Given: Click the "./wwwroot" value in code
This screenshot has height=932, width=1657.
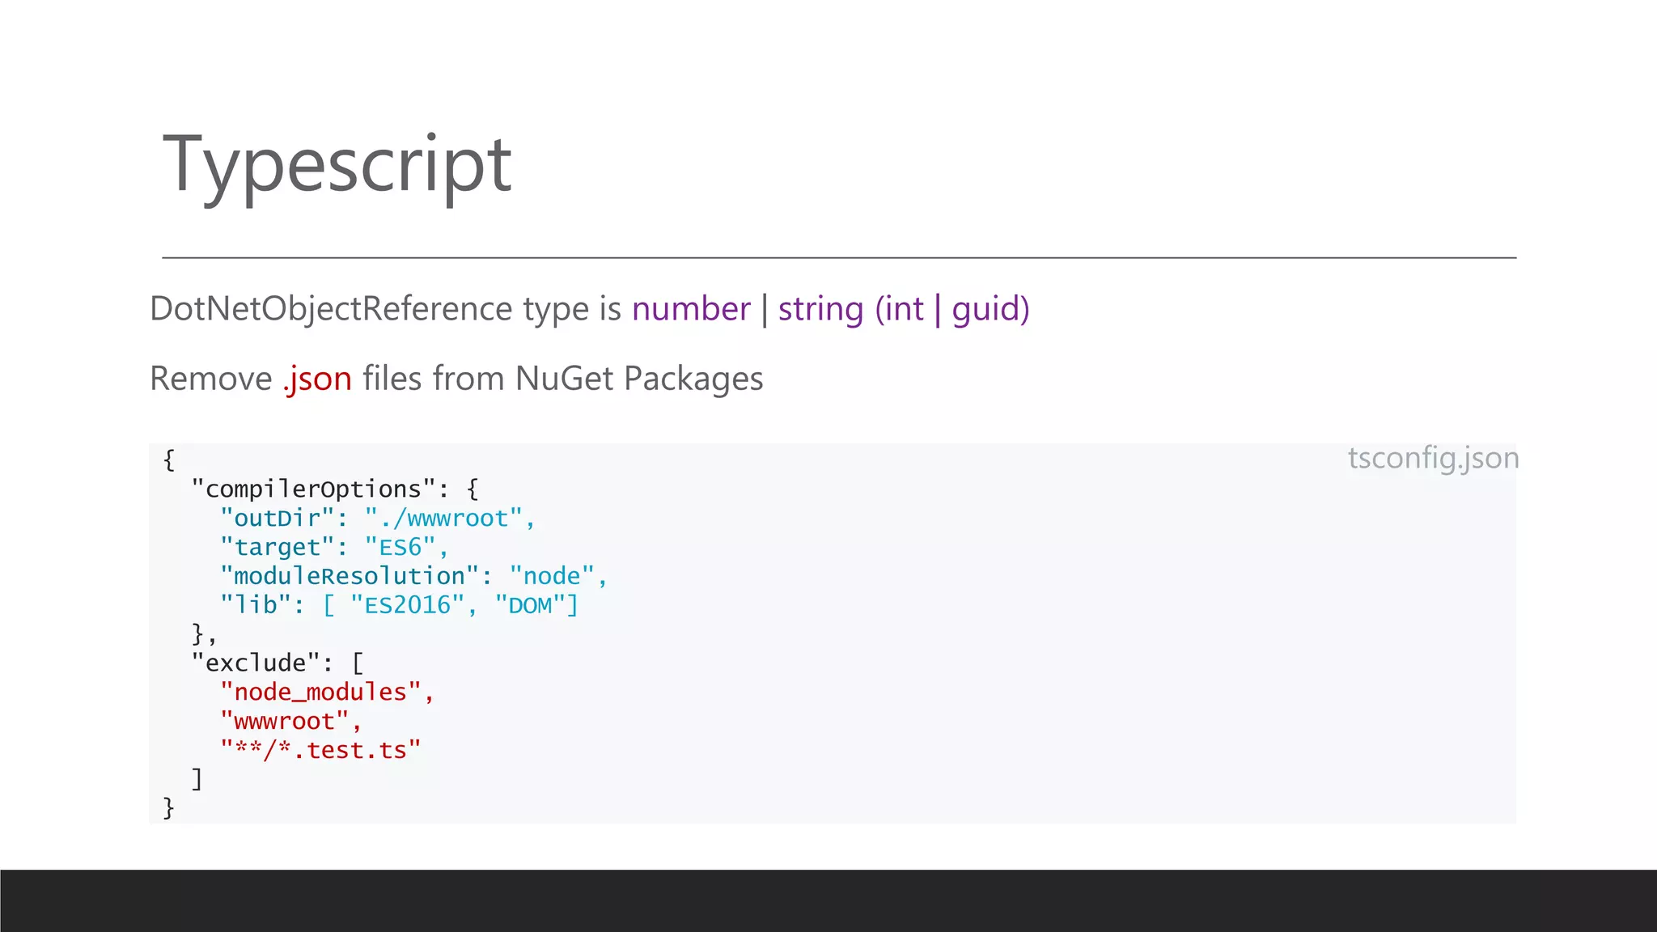Looking at the screenshot, I should point(444,518).
